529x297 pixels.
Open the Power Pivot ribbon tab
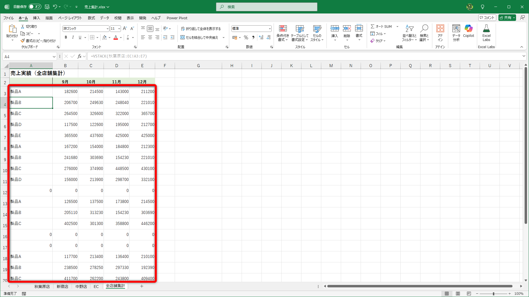click(177, 18)
